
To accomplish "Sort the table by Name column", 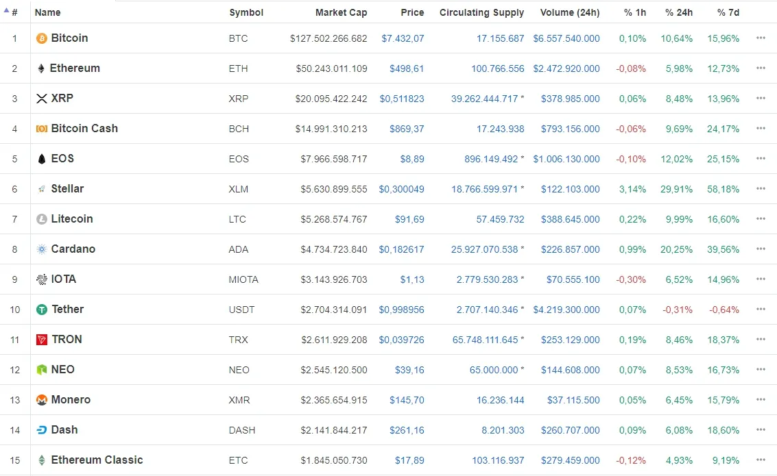I will [47, 12].
